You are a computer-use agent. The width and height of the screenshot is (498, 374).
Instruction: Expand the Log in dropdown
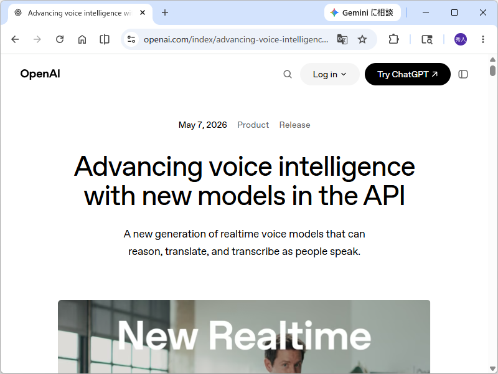(x=330, y=74)
